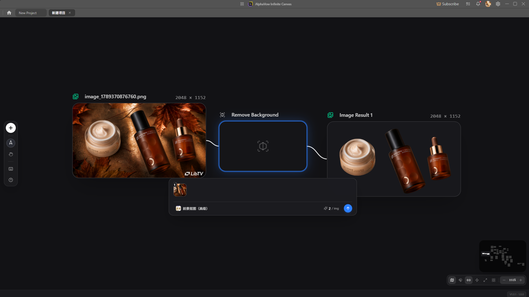Click the minimap overview panel
Image resolution: width=529 pixels, height=297 pixels.
(503, 256)
